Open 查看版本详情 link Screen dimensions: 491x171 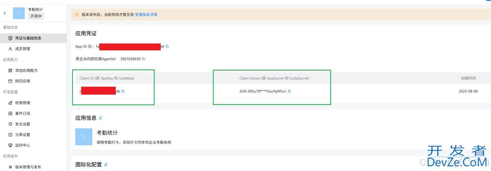click(146, 15)
